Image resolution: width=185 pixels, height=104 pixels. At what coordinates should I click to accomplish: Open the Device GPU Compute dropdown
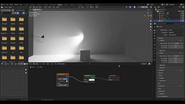point(176,35)
